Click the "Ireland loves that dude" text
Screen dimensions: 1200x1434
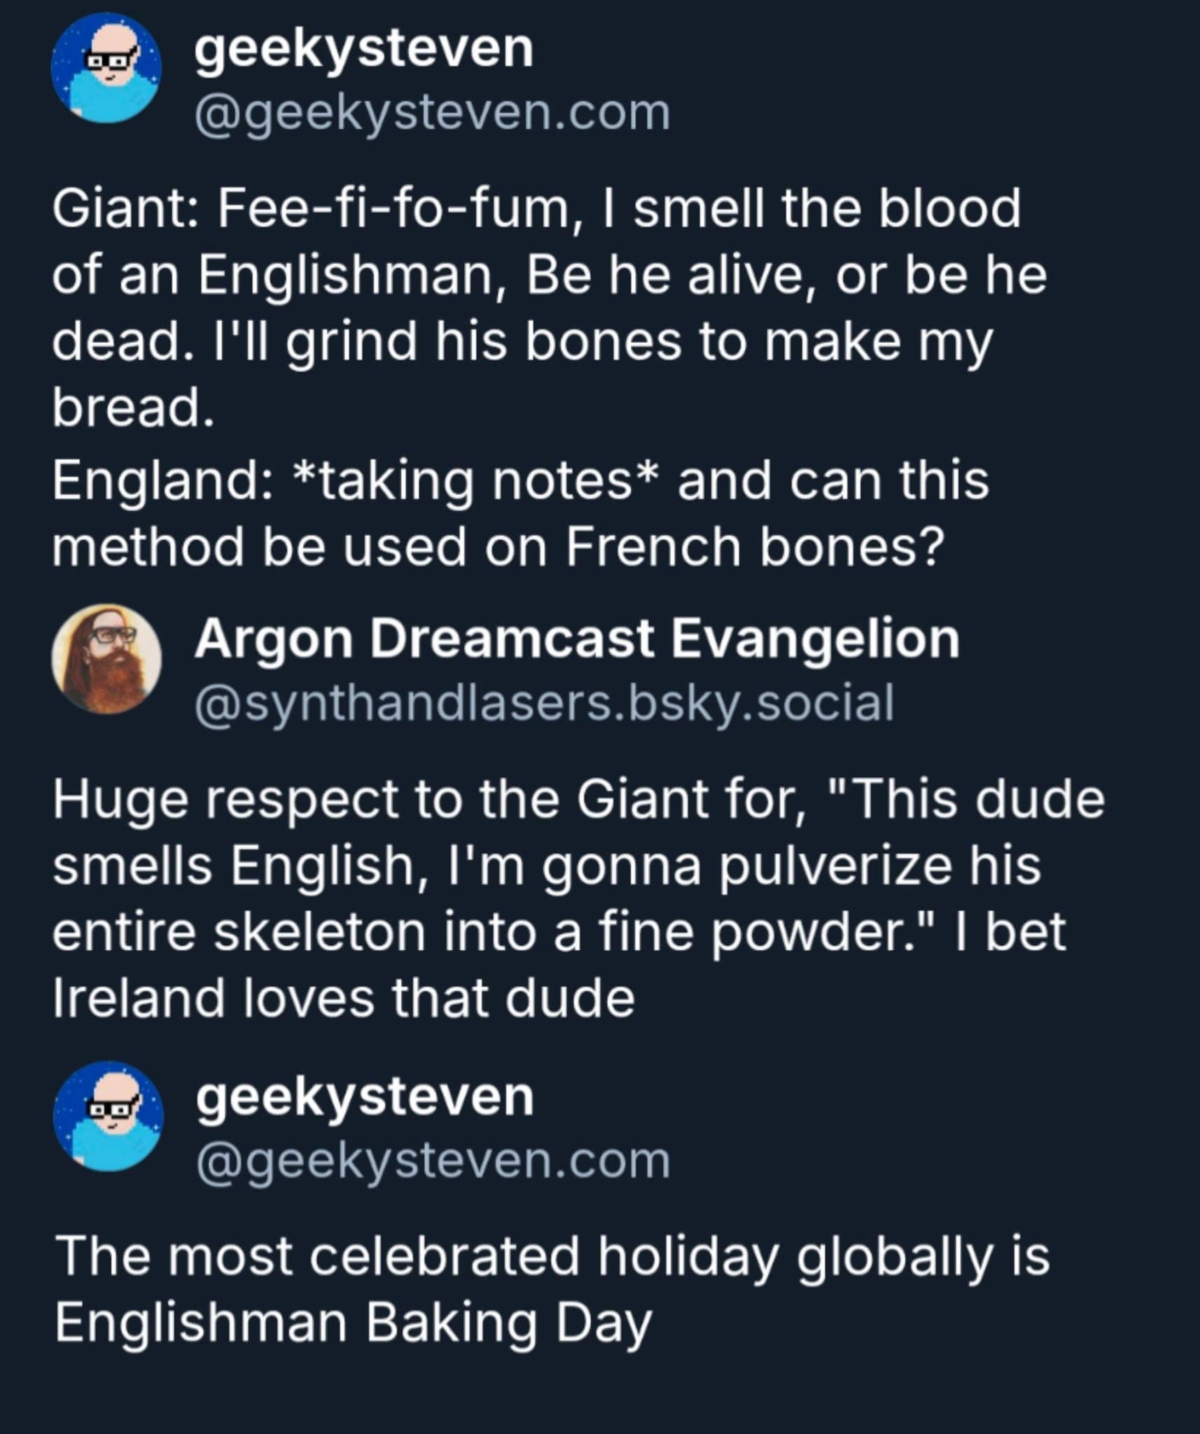[344, 998]
